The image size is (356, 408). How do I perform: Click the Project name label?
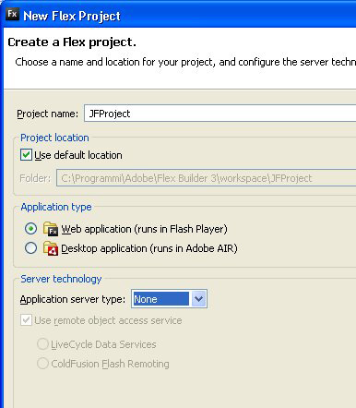click(48, 114)
